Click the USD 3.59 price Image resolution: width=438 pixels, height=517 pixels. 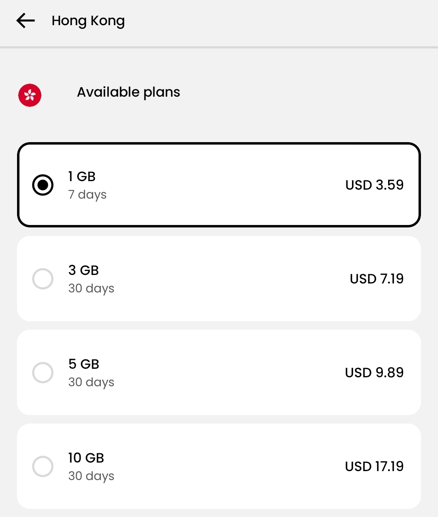pos(374,185)
